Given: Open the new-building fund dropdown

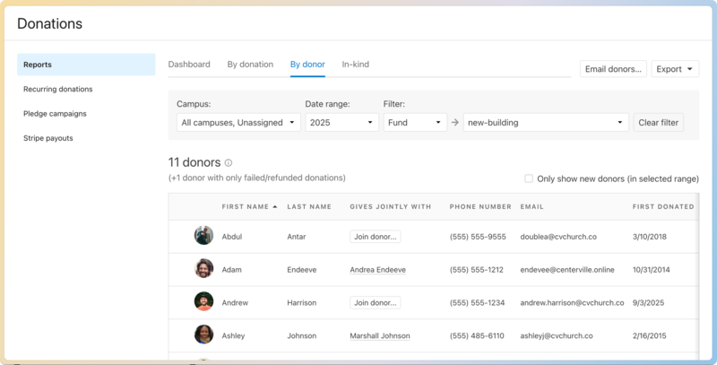Looking at the screenshot, I should coord(545,123).
